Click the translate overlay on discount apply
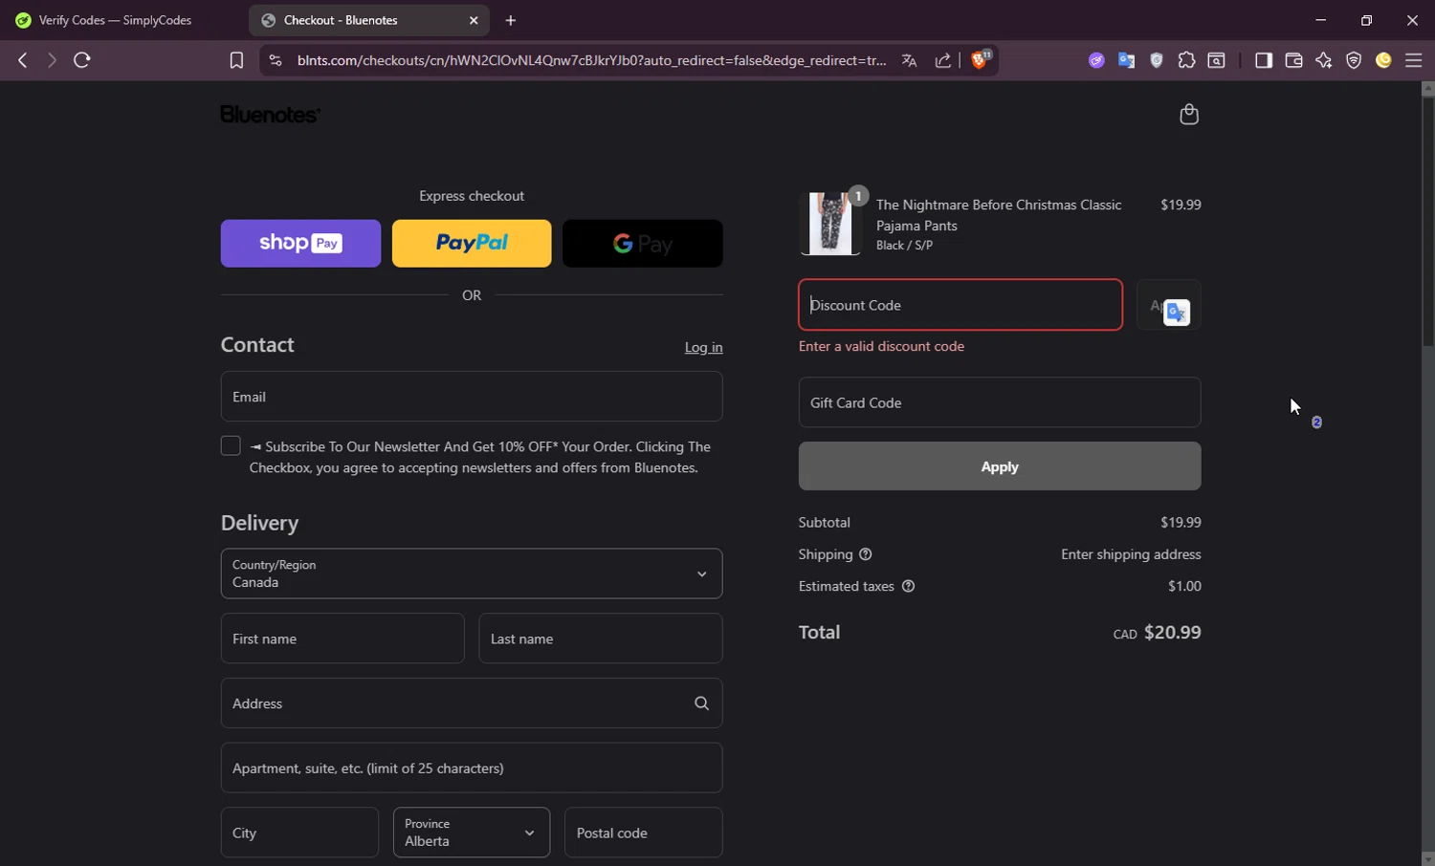 (1177, 313)
